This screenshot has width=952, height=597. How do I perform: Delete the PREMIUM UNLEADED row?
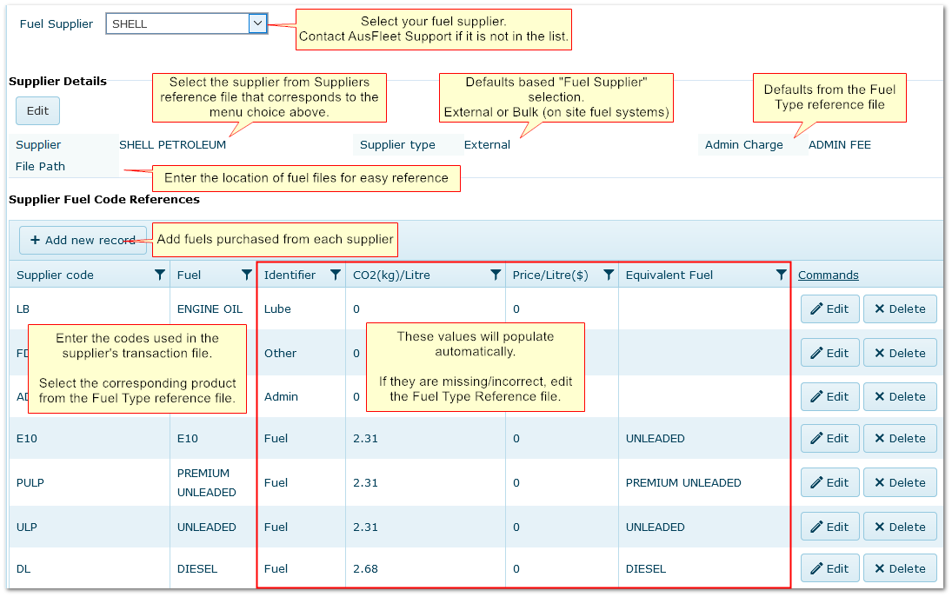(900, 482)
